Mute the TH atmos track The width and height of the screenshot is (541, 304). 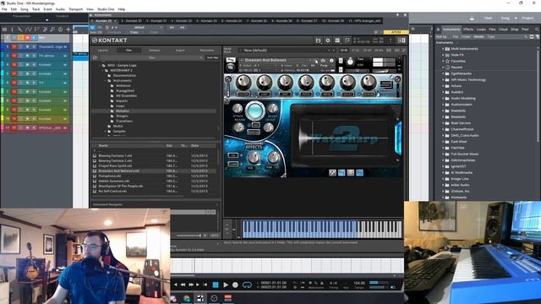click(14, 56)
